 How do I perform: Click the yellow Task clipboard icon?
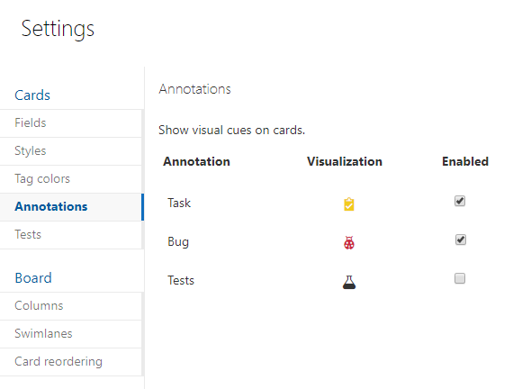click(x=349, y=204)
